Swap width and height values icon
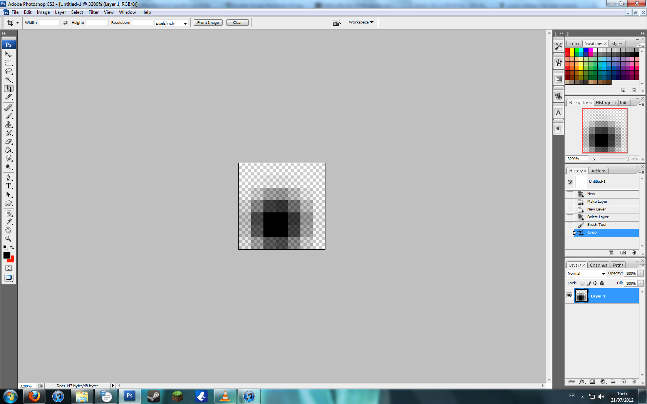This screenshot has width=647, height=404. tap(65, 23)
